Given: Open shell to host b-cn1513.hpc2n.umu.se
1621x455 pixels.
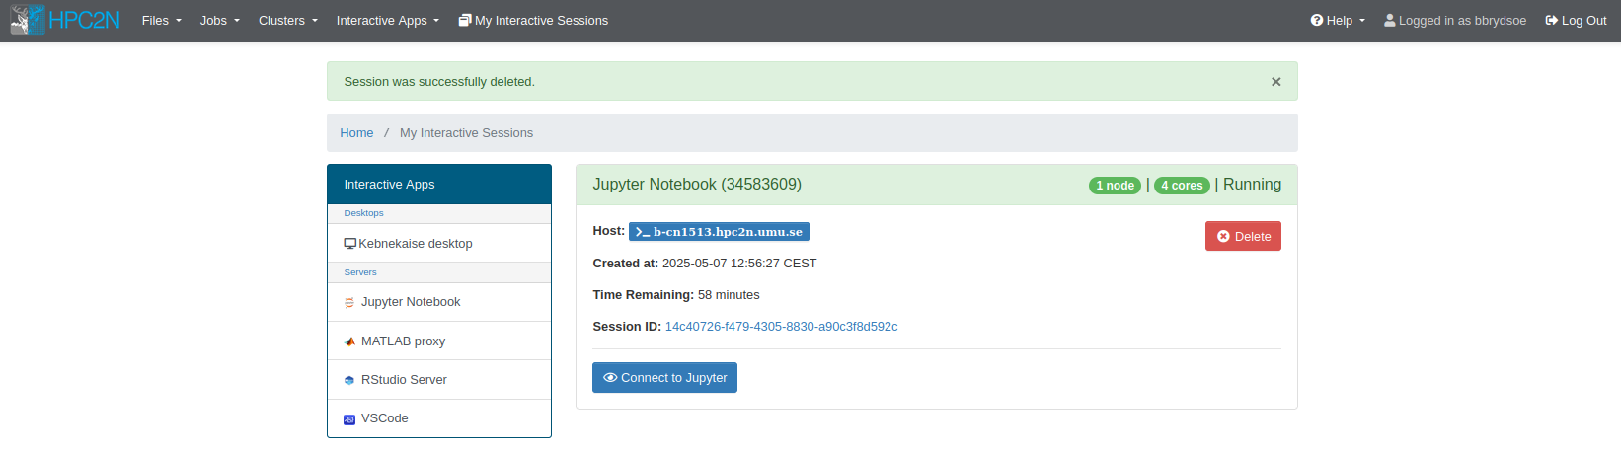Looking at the screenshot, I should point(719,232).
